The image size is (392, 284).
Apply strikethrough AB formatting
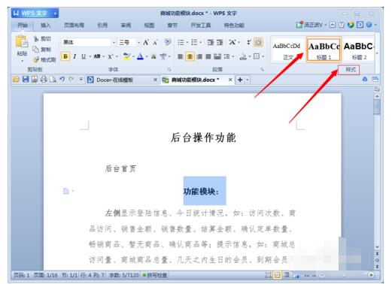97,56
